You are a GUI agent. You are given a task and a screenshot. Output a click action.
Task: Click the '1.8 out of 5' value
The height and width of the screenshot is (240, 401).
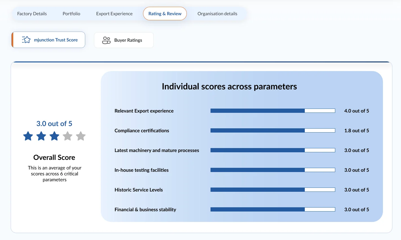pyautogui.click(x=357, y=131)
